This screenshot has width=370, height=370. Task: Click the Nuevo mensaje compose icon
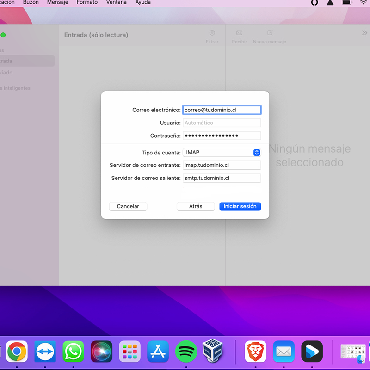pyautogui.click(x=270, y=33)
